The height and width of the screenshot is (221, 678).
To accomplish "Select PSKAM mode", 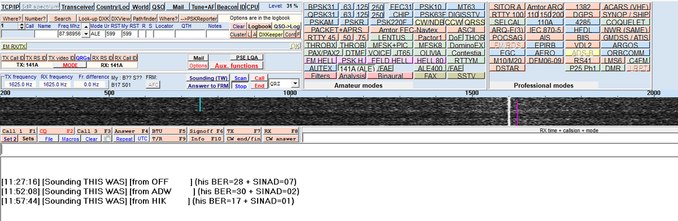I will point(321,22).
